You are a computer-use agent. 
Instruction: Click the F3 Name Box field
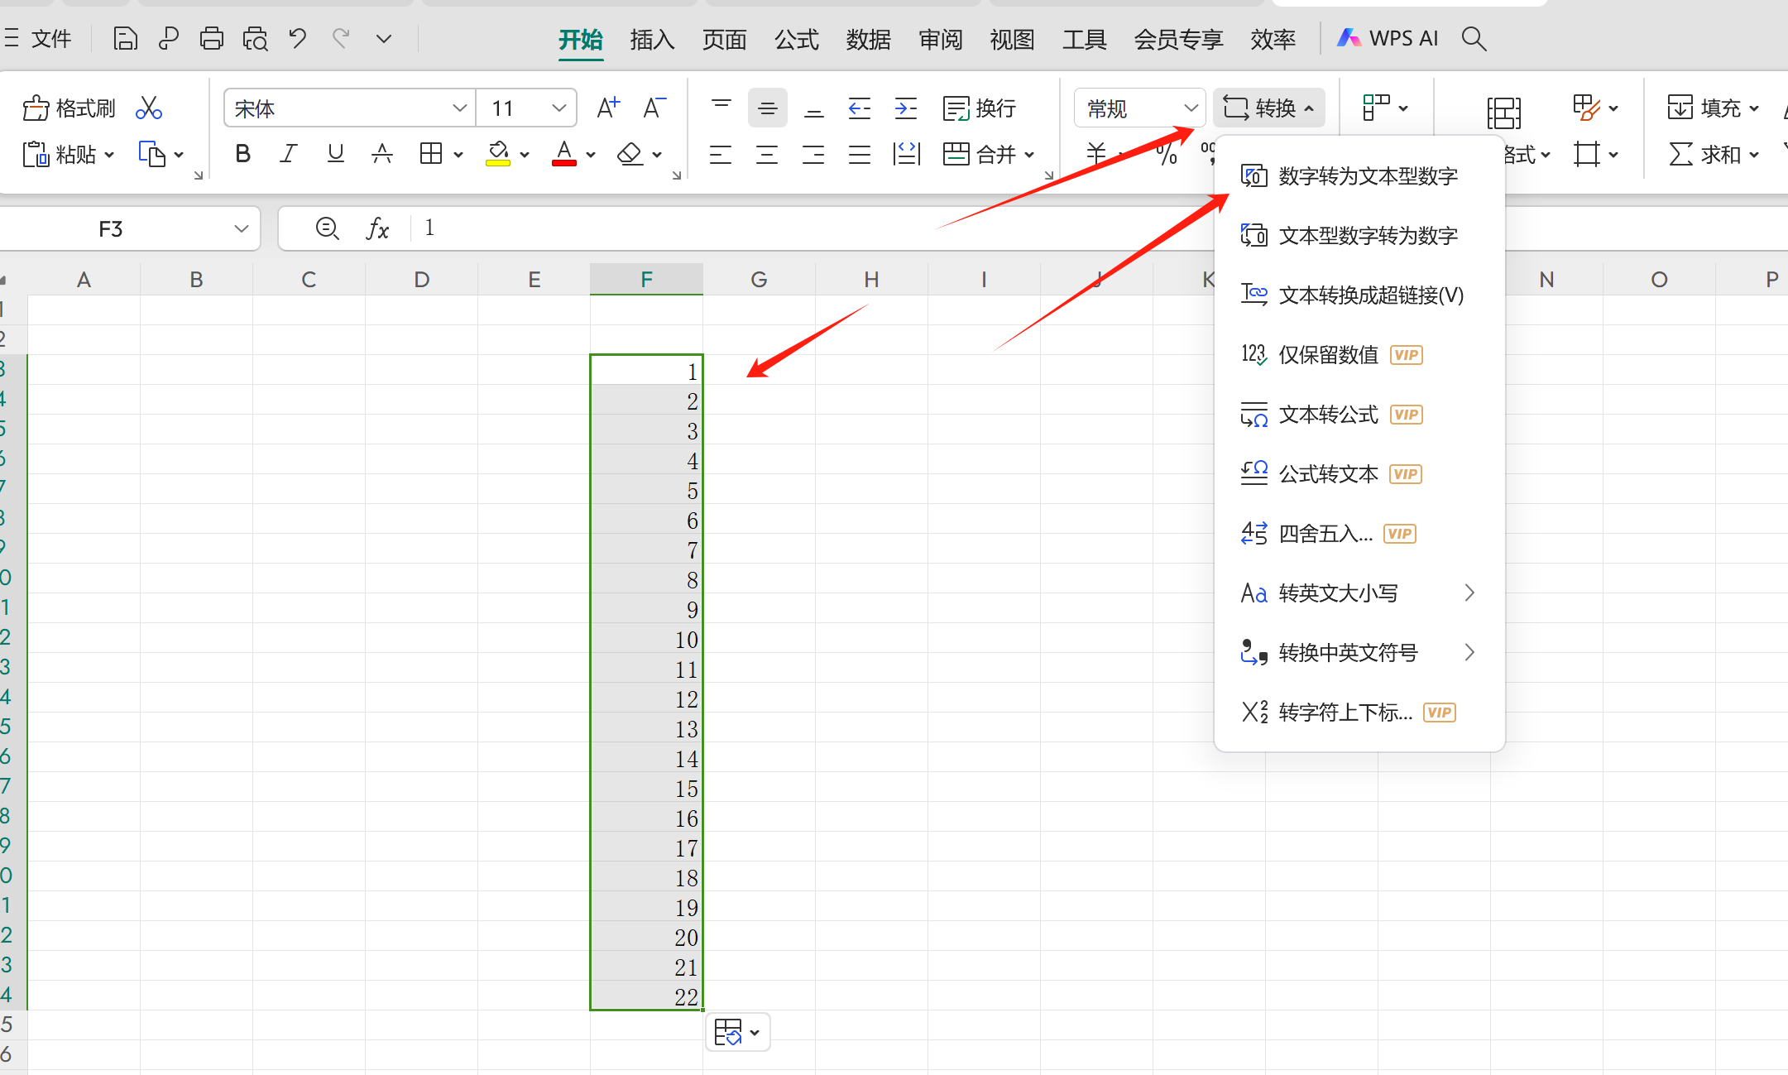pos(111,229)
